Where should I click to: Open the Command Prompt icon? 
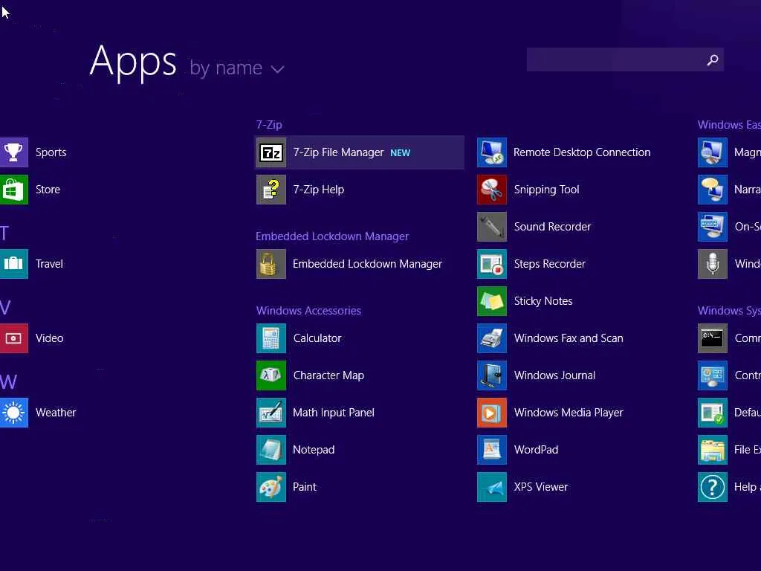[x=713, y=338]
